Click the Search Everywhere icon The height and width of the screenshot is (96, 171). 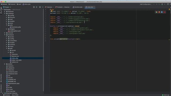[170, 4]
